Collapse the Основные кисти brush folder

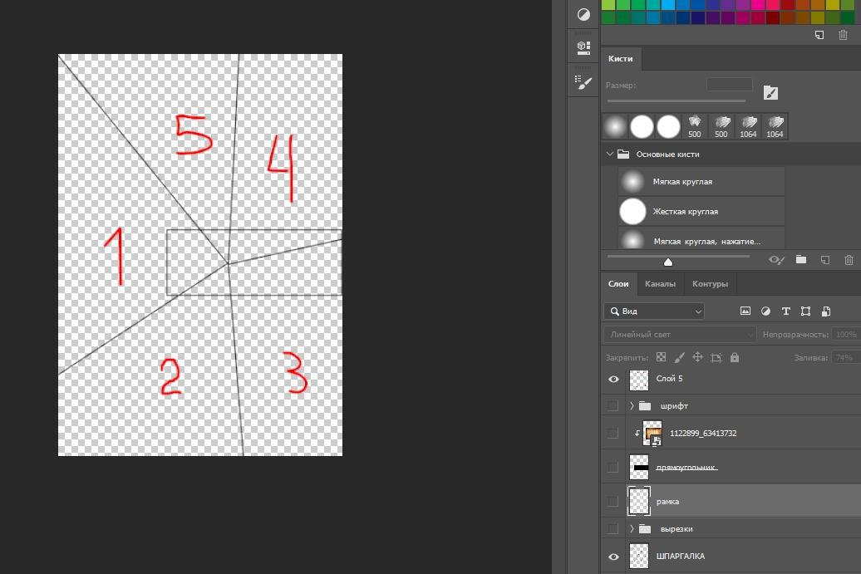610,155
